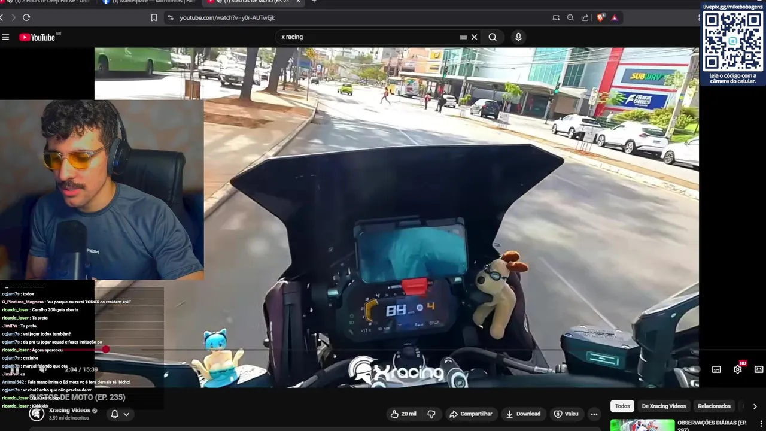Click the 'SUSTOS DE MOTO (EP. 235)' video title
Screen dimensions: 766x431
coord(77,397)
